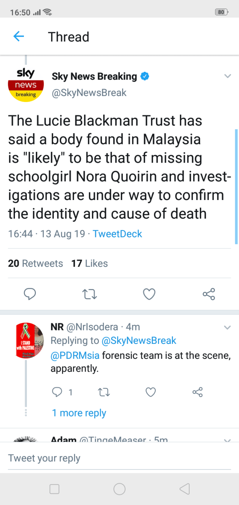Open Sky News Breaking profile picture
239x505 pixels.
tap(26, 84)
